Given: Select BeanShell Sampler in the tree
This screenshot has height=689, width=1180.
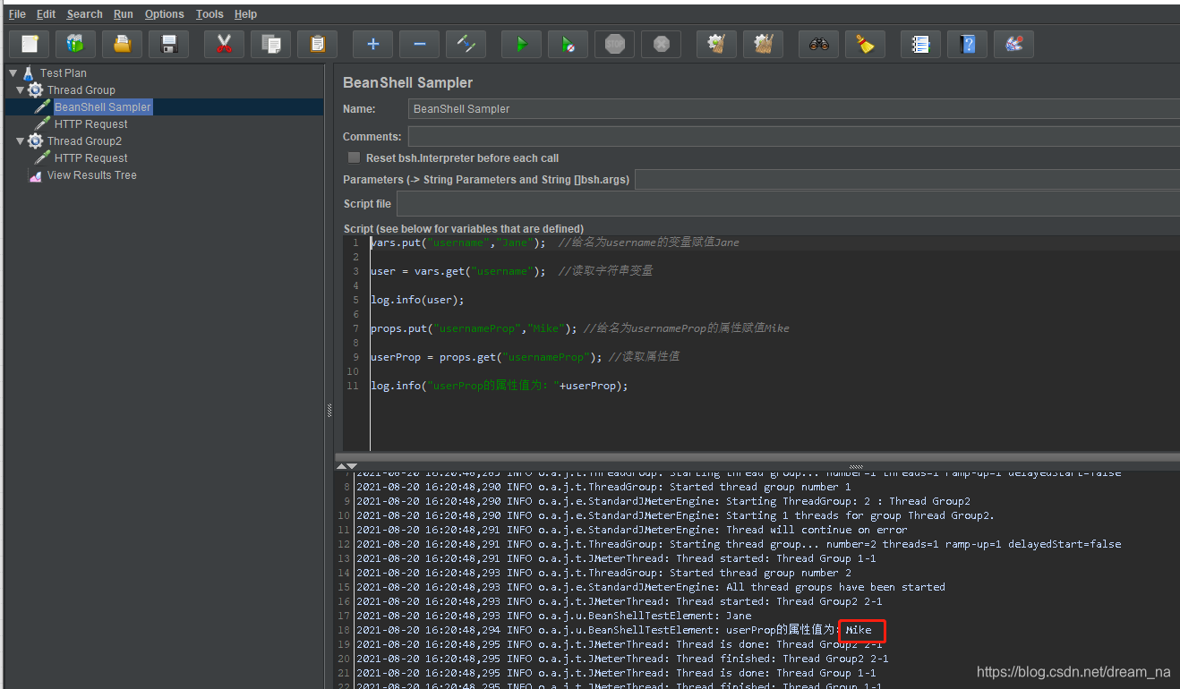Looking at the screenshot, I should click(x=103, y=107).
